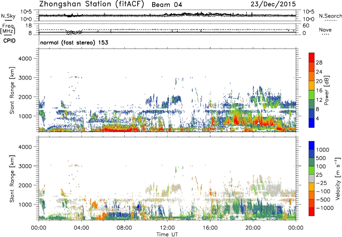The image size is (342, 237).
Task: Click the '100' label on the Velocity colorbar
Action: (x=321, y=166)
